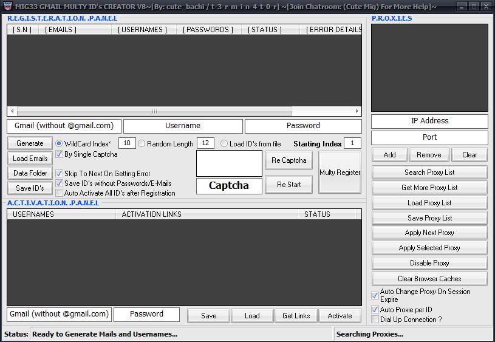Screen dimensions: 495x342
Task: Click the activation panel USERNAMES column header
Action: [x=61, y=214]
